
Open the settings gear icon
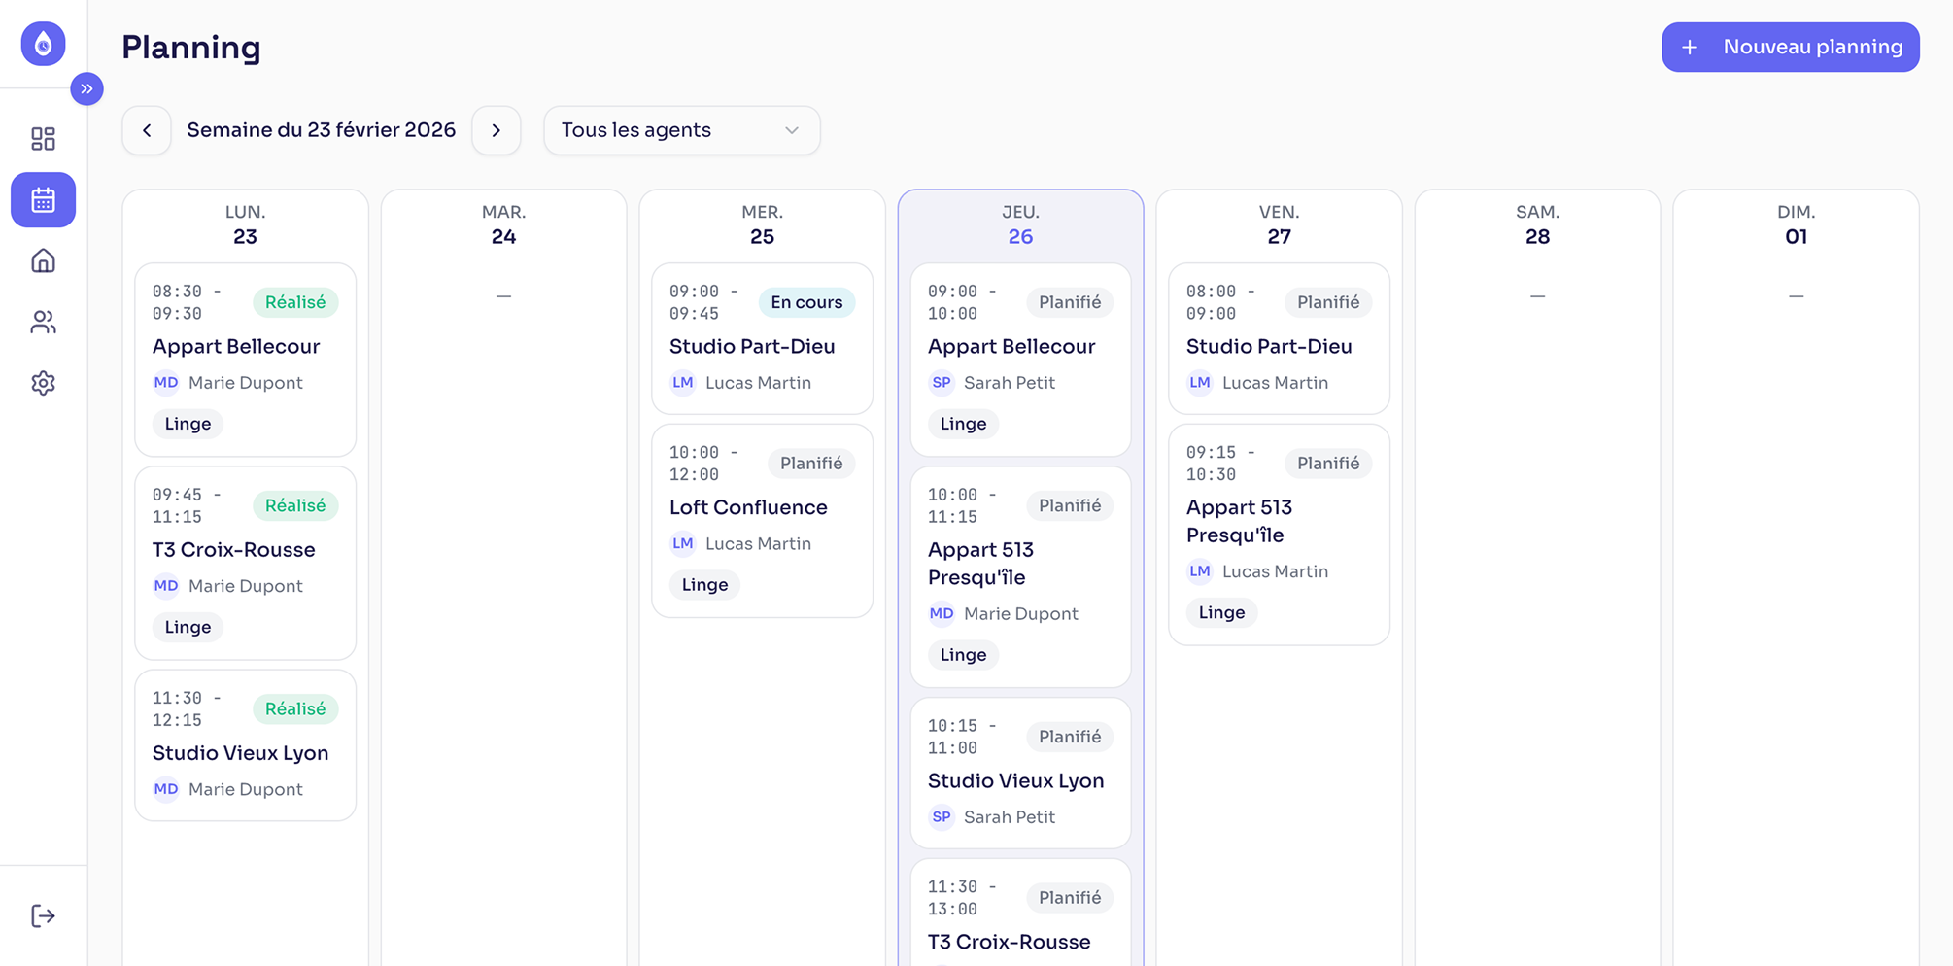click(x=43, y=383)
